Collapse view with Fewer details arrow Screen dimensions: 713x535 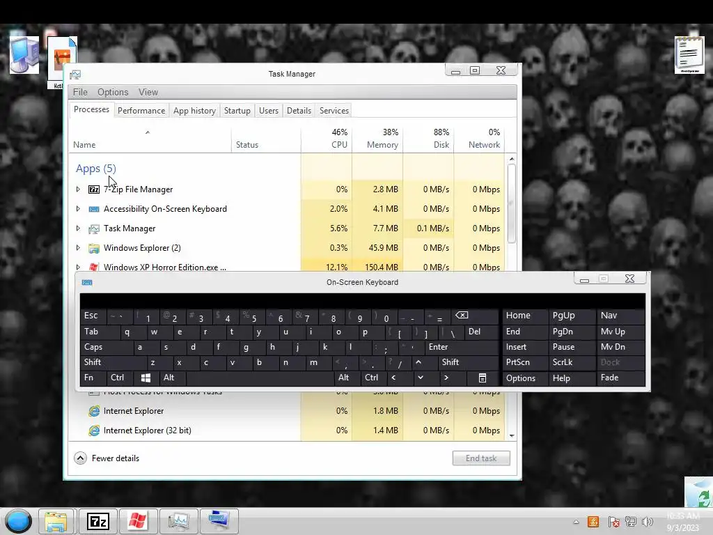coord(81,458)
